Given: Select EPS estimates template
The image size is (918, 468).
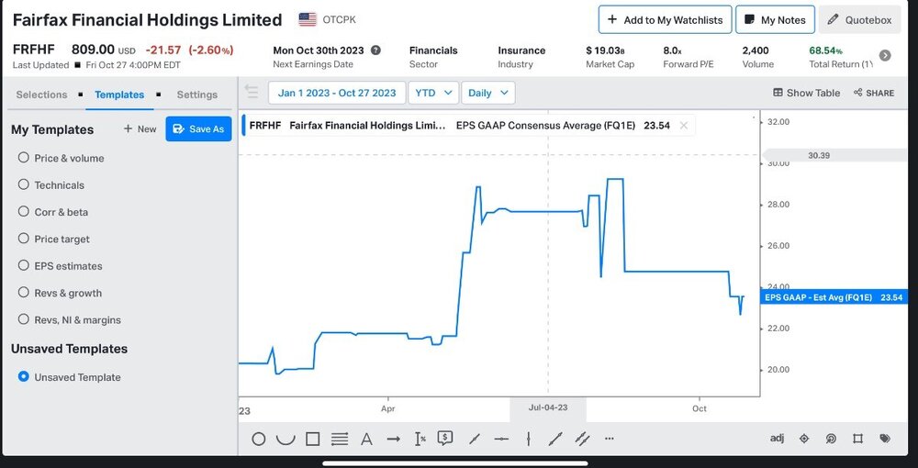Looking at the screenshot, I should pos(61,265).
